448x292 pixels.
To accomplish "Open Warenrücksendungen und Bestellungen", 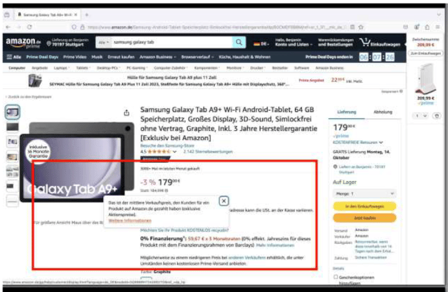I will tap(336, 42).
